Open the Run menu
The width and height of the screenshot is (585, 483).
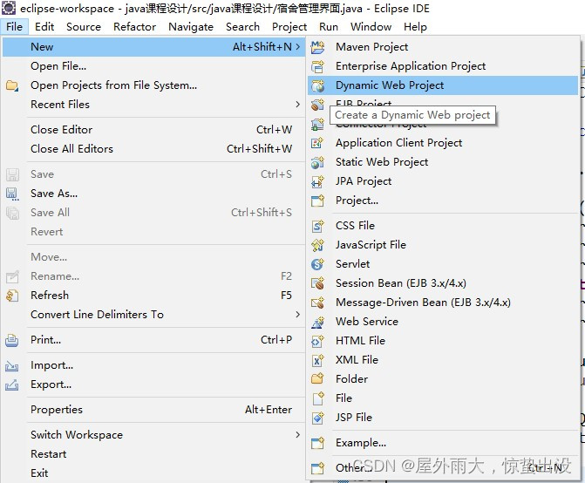[x=329, y=27]
